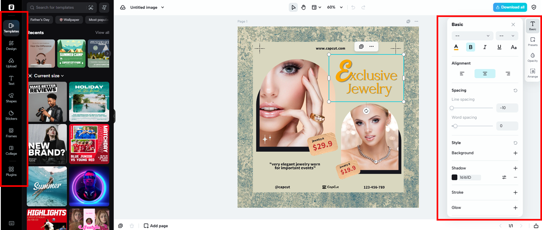Image resolution: width=542 pixels, height=230 pixels.
Task: Click the rotate handle below text box
Action: [x=367, y=111]
